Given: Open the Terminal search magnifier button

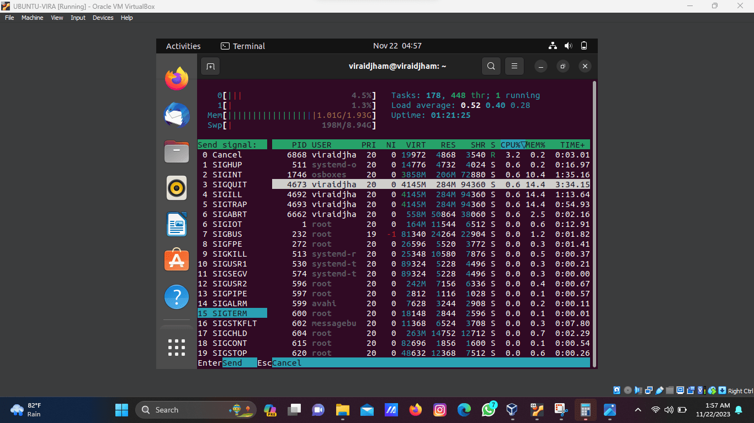Looking at the screenshot, I should coord(491,66).
